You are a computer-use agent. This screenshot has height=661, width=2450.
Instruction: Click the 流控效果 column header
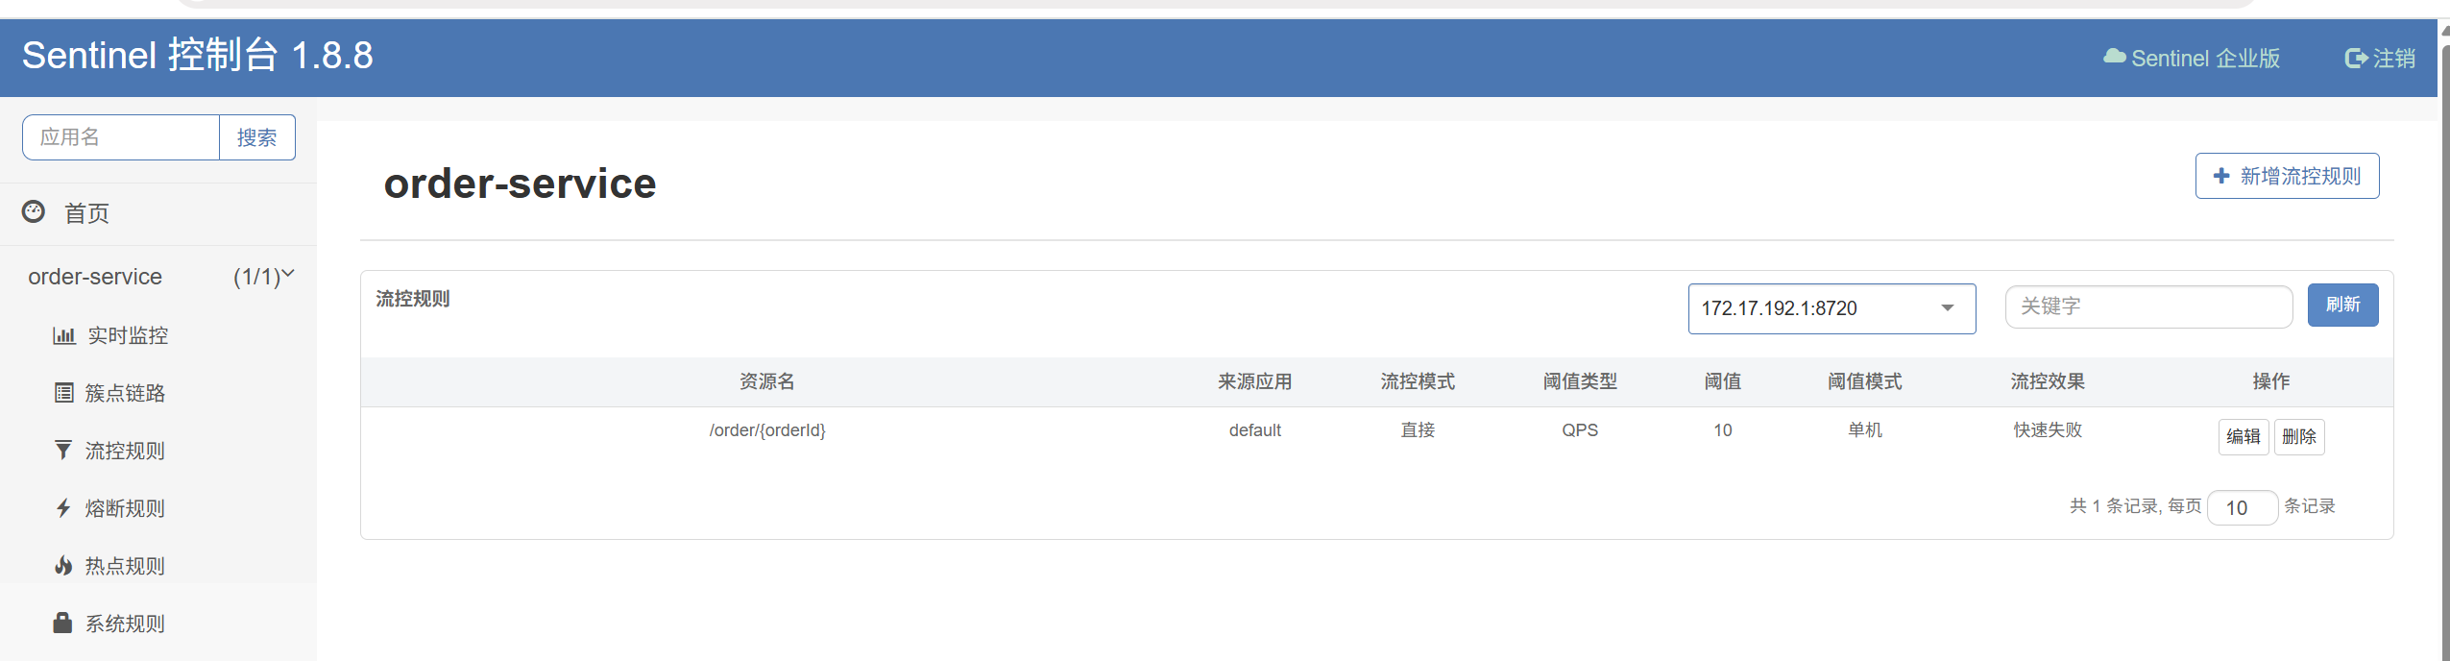click(2048, 381)
